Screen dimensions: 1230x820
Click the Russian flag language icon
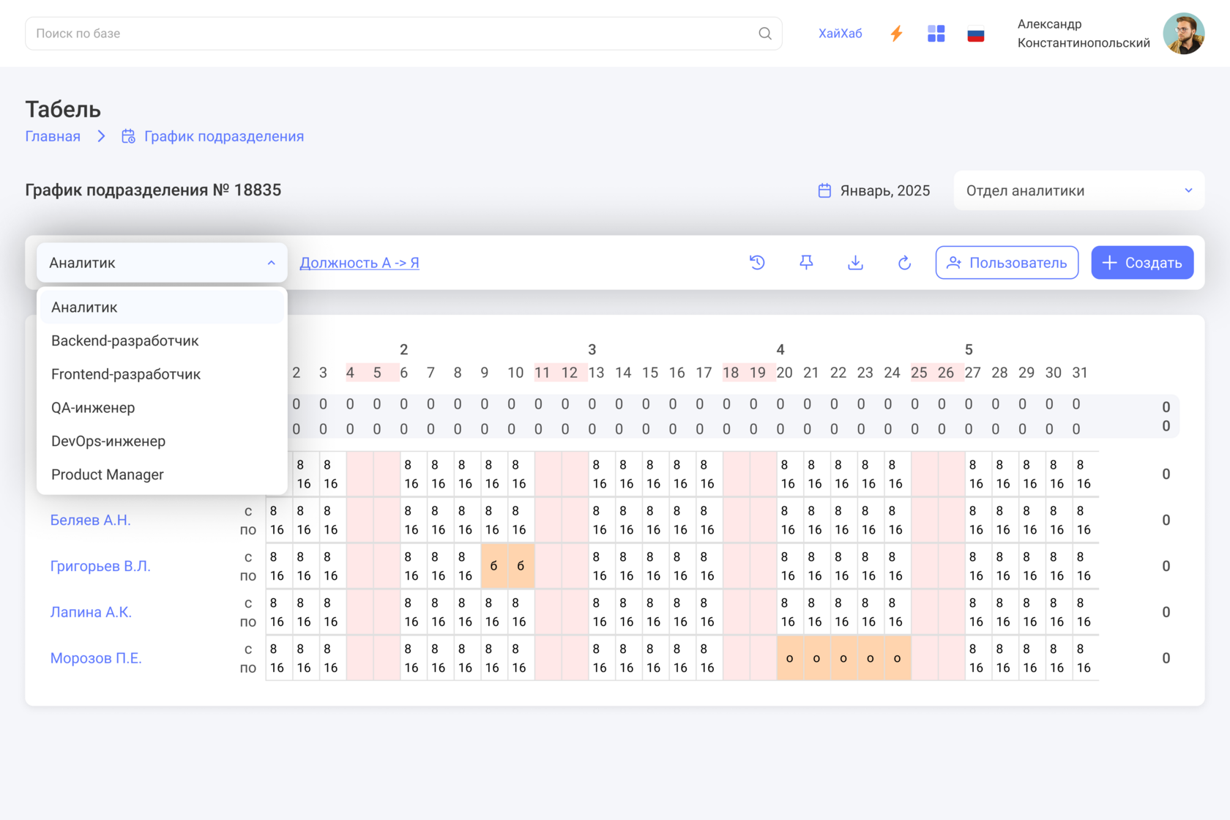pos(975,34)
